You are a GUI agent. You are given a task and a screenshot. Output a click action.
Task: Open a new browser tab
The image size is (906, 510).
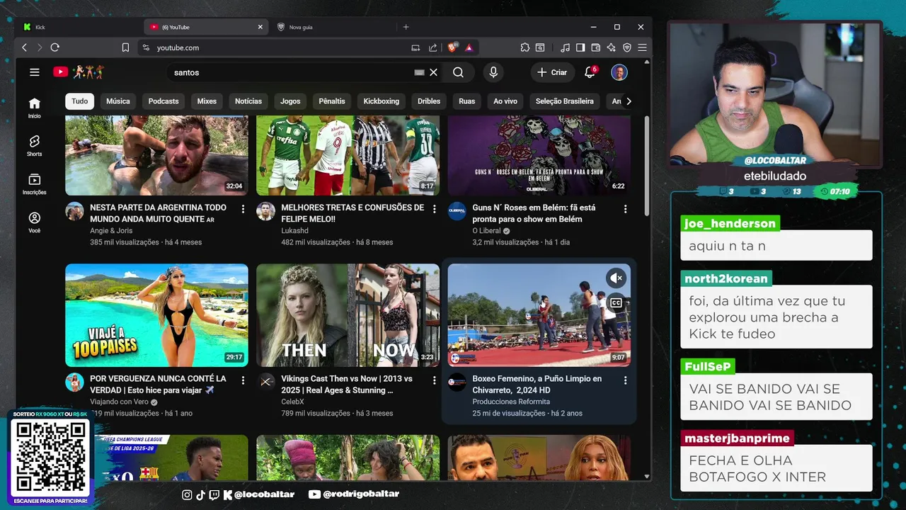[x=406, y=27]
